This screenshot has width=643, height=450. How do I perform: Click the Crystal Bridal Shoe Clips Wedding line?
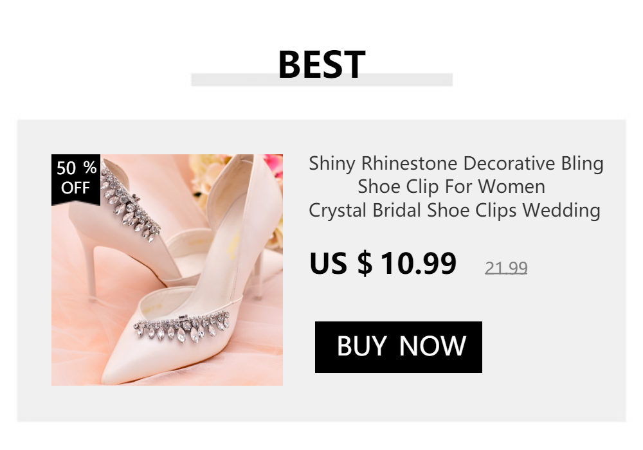pos(455,211)
